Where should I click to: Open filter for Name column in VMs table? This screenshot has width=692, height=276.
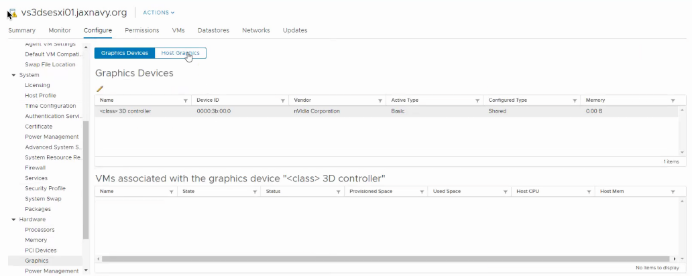(171, 192)
